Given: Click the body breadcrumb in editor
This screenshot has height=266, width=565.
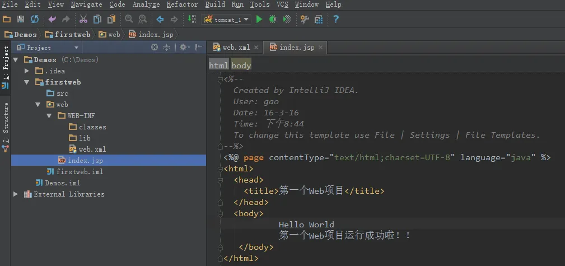Looking at the screenshot, I should pyautogui.click(x=241, y=66).
